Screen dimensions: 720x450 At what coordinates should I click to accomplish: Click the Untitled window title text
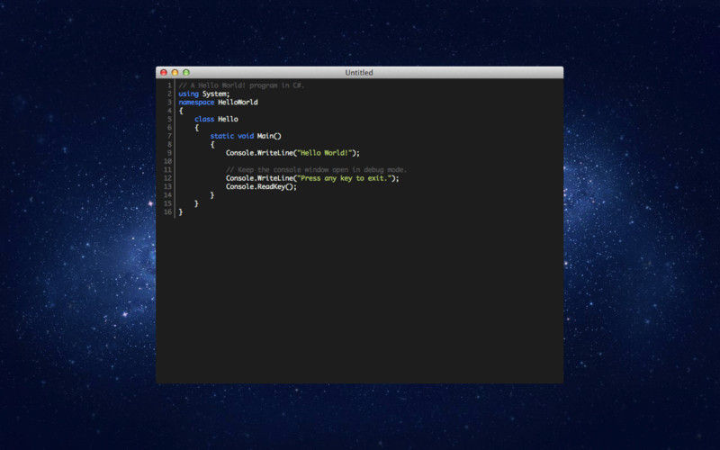(359, 72)
